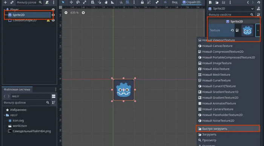Open inspector property tools settings
The image size is (264, 146).
(259, 15)
